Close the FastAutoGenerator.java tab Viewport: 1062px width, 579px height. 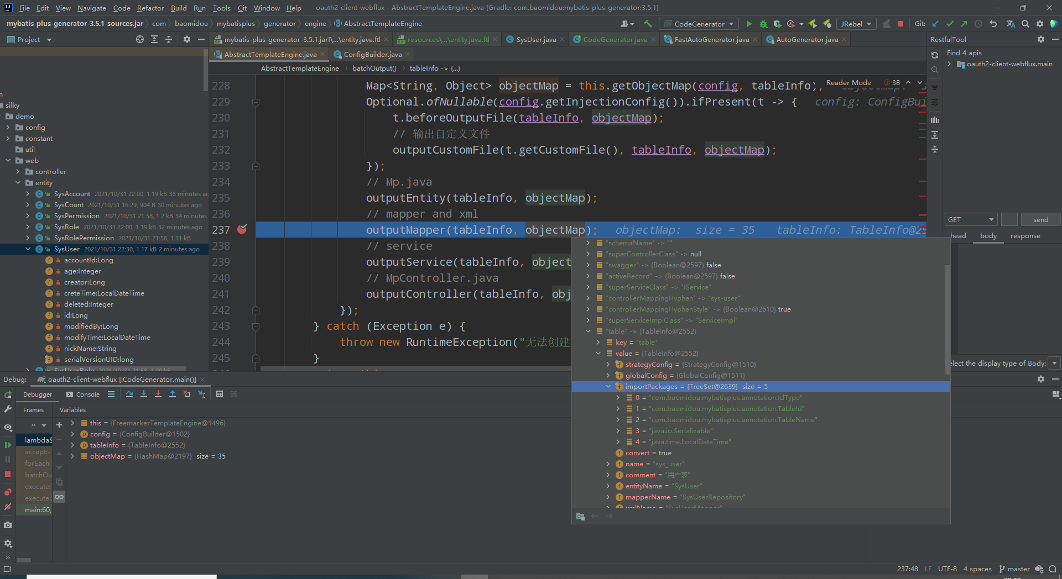pos(755,39)
